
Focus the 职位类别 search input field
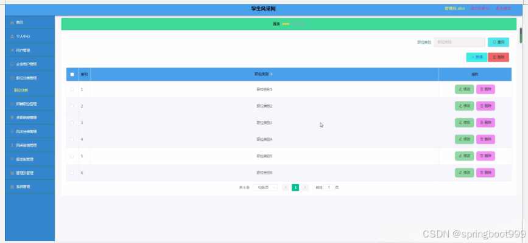[459, 42]
